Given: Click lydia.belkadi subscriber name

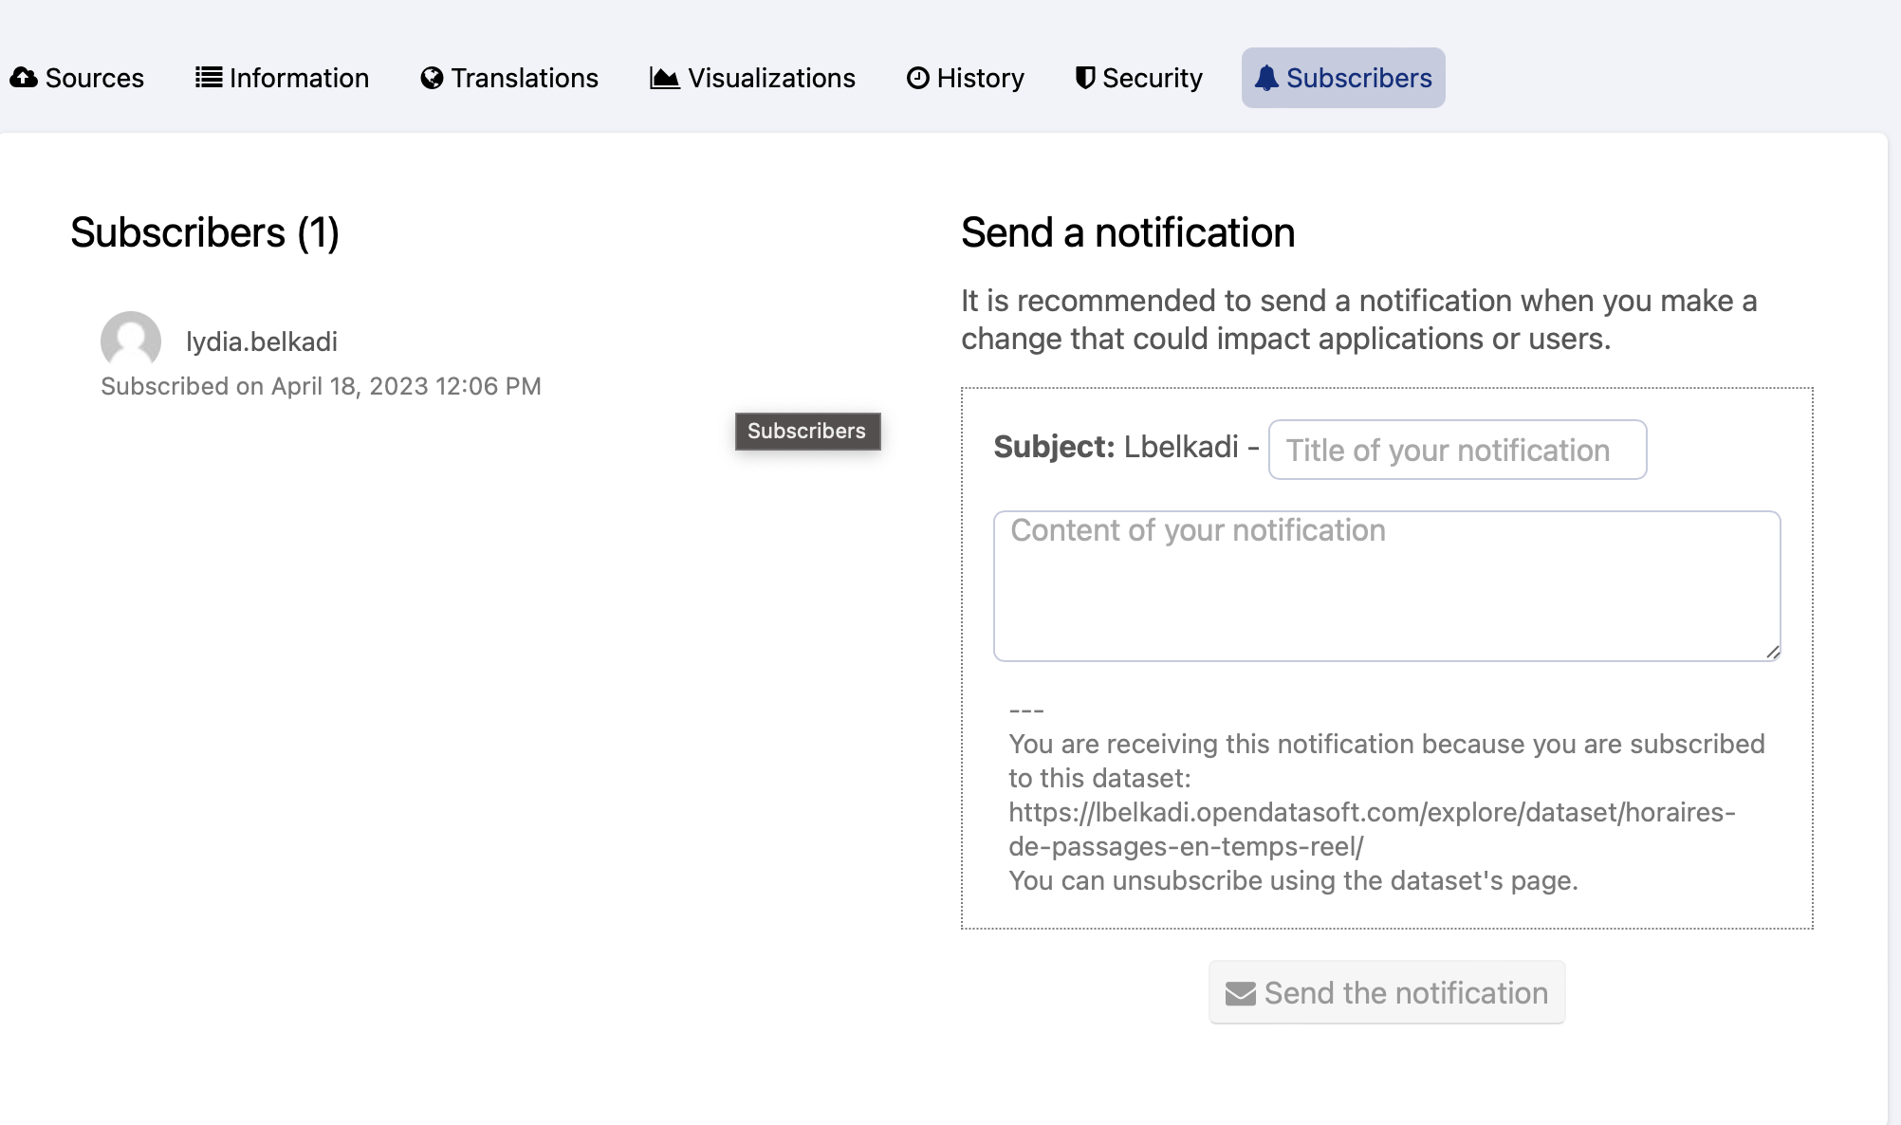Looking at the screenshot, I should (x=262, y=341).
